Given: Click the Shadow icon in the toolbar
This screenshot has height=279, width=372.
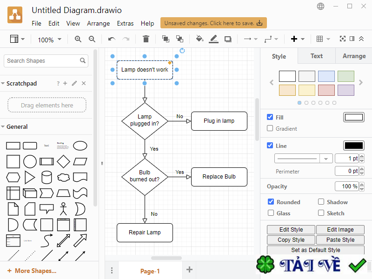Looking at the screenshot, I should coord(227,39).
